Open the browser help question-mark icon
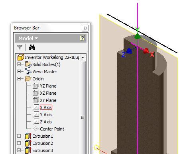Viewport: 185px width, 154px height. tap(82, 38)
